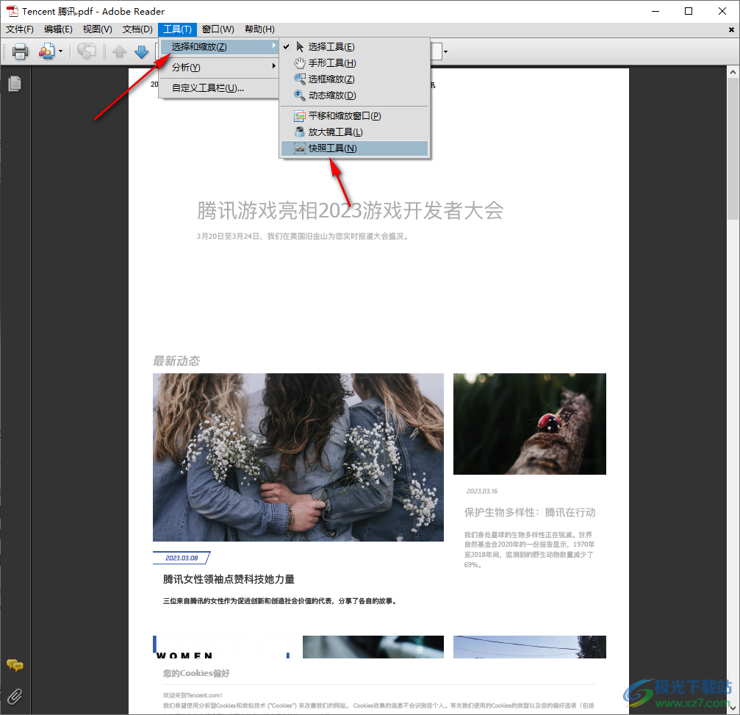The image size is (740, 715).
Task: Click the 您的Cookies偏好 heading
Action: [196, 673]
